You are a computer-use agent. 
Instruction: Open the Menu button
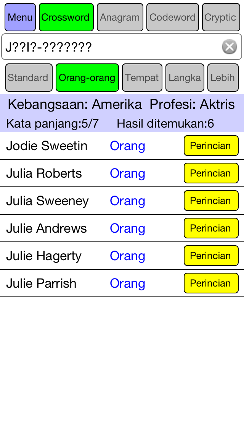(x=20, y=17)
